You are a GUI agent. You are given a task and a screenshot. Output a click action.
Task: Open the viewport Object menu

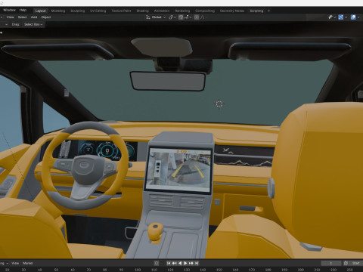46,17
